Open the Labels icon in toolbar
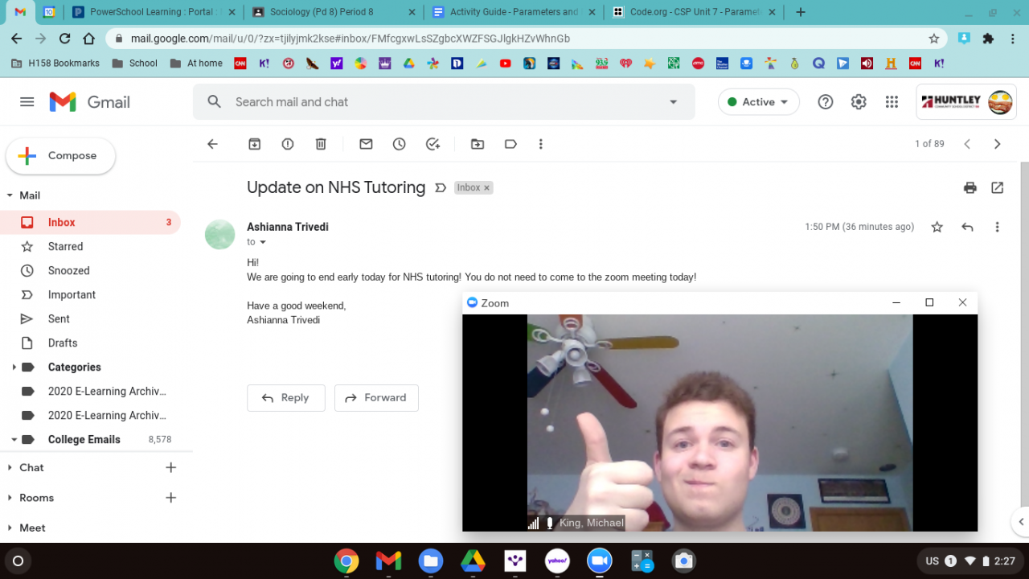The width and height of the screenshot is (1029, 579). [510, 144]
